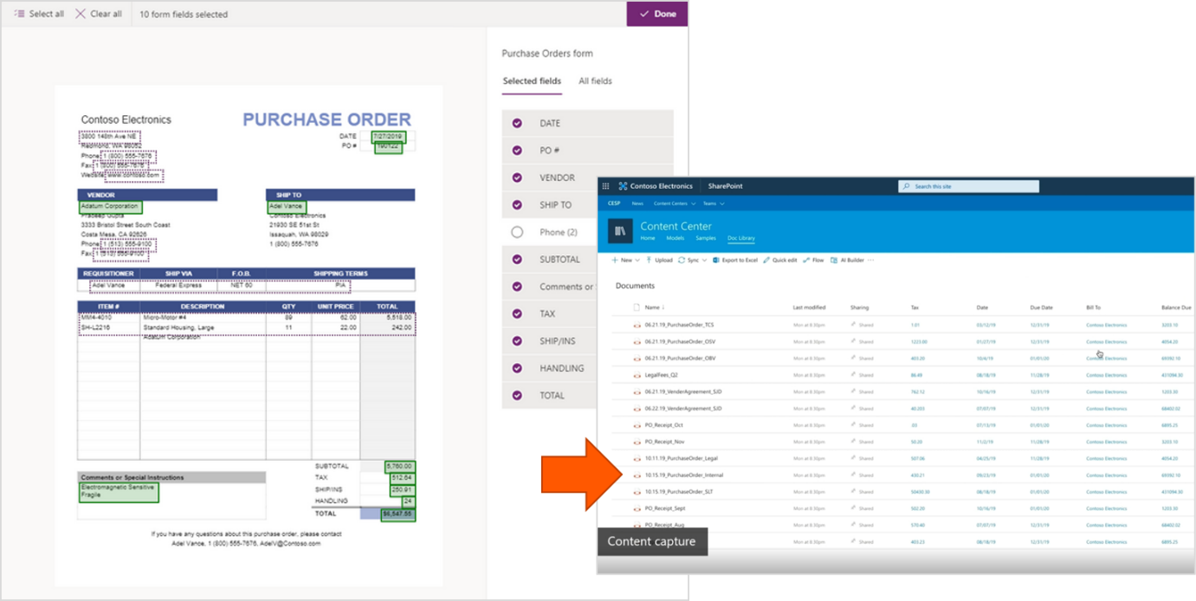Uncheck the TOTAL field checkbox
Screen dimensions: 1196x601
(517, 395)
